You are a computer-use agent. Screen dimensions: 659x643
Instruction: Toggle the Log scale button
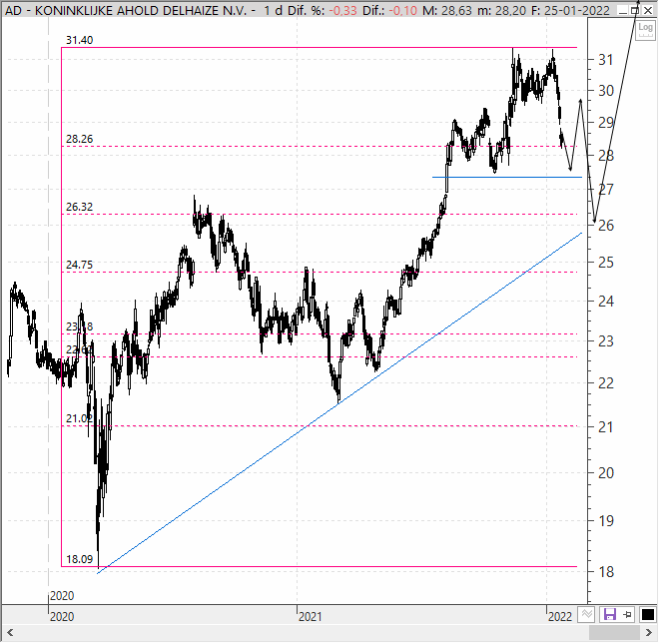pos(645,30)
